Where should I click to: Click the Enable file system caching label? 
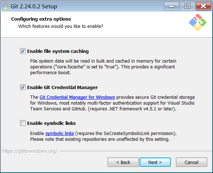pos(58,51)
